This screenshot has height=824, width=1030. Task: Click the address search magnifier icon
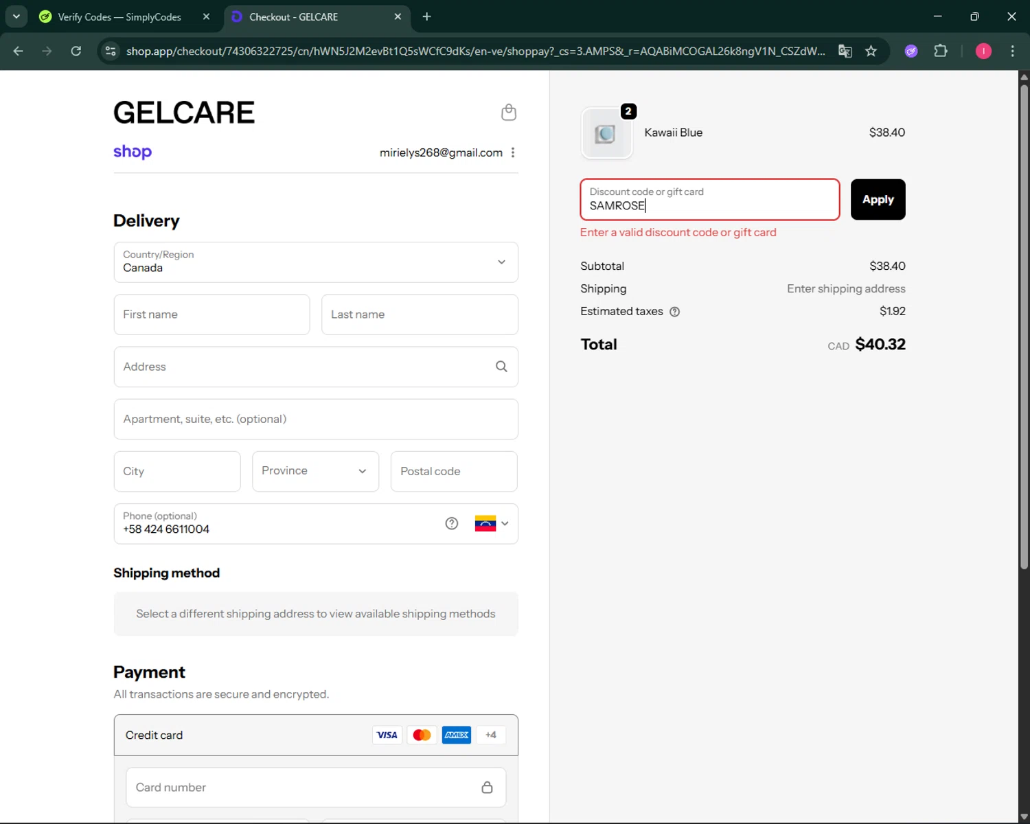pos(501,367)
